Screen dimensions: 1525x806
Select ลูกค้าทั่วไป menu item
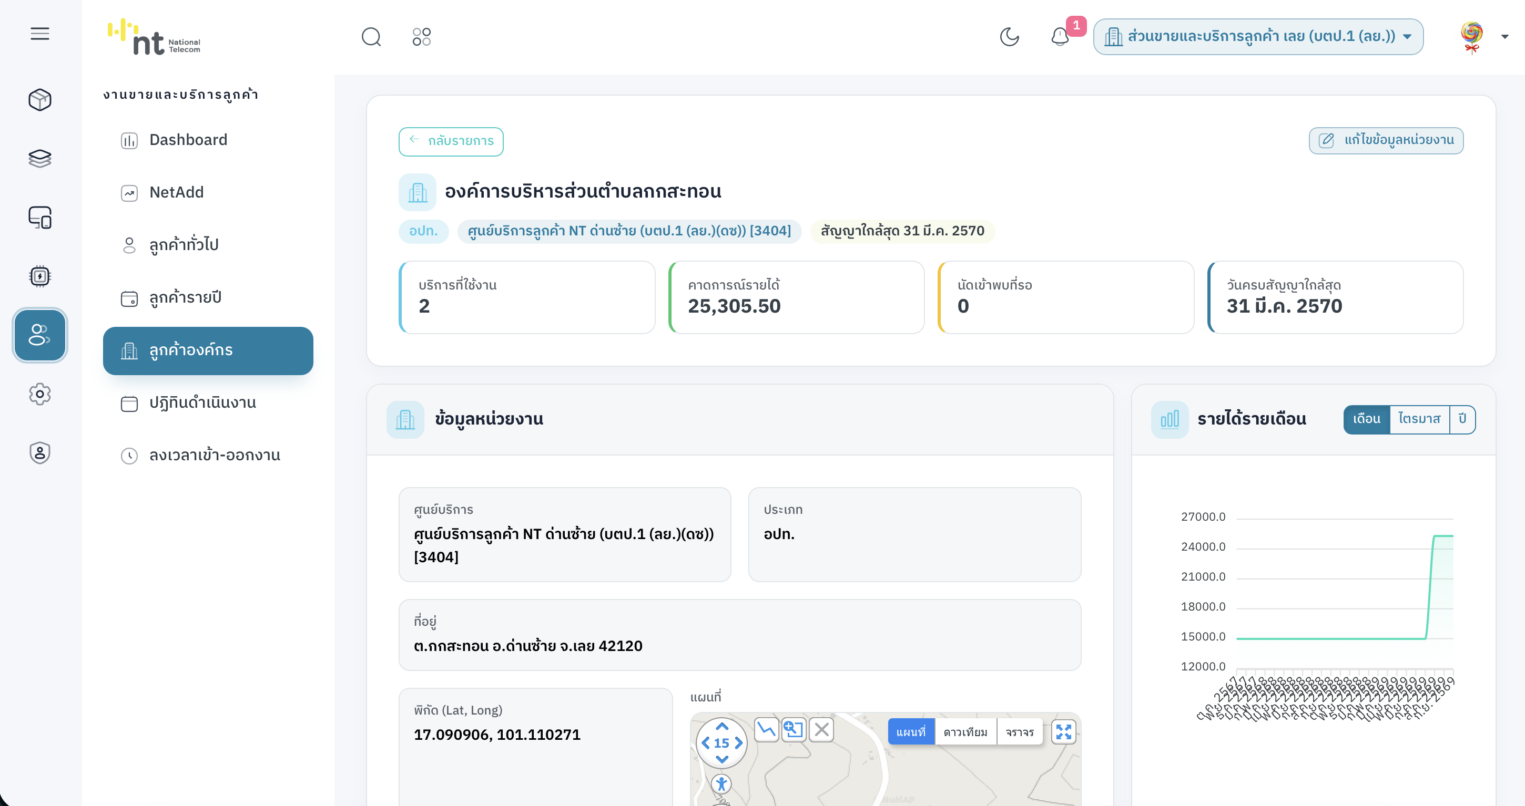pyautogui.click(x=208, y=245)
